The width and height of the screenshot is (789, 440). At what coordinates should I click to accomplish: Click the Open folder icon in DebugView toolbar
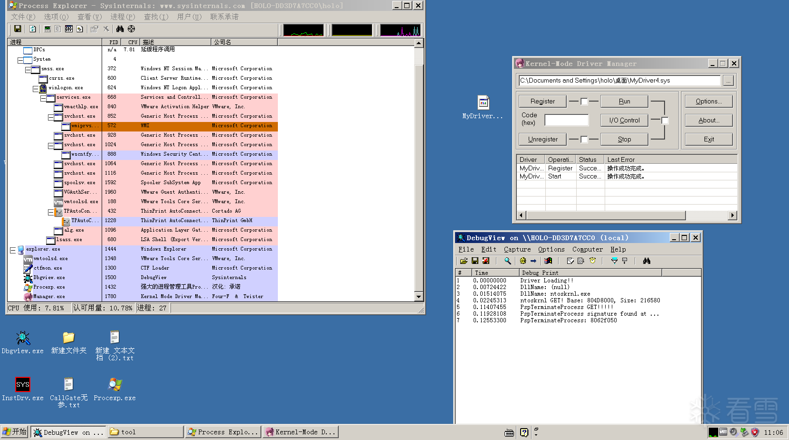tap(464, 261)
